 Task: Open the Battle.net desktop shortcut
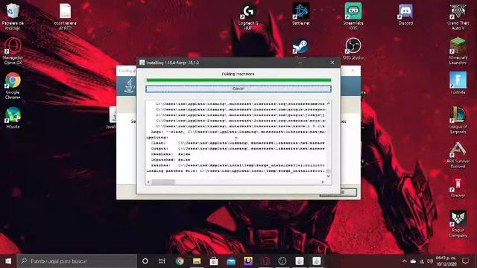tap(301, 14)
